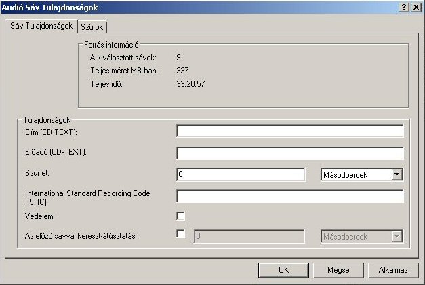Select the Sáv Tulajdonságok tab
This screenshot has height=285, width=425.
(40, 26)
